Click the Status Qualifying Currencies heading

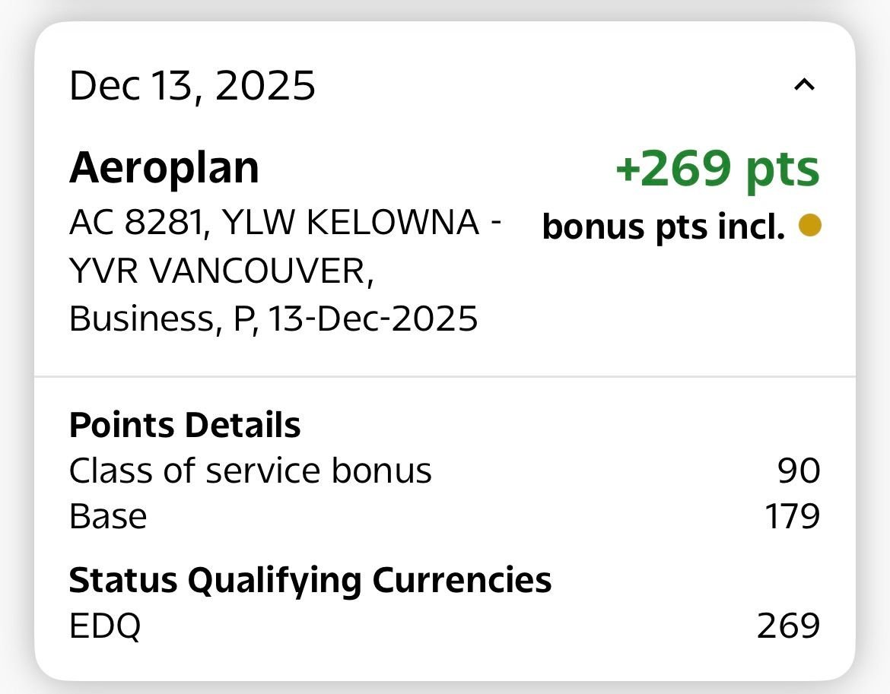pos(310,578)
